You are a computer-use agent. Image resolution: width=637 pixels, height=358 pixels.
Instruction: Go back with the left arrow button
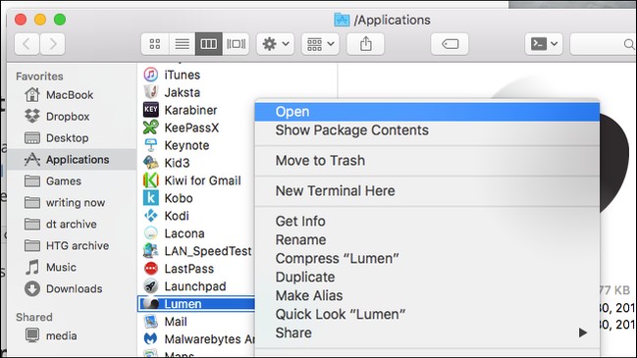coord(27,43)
